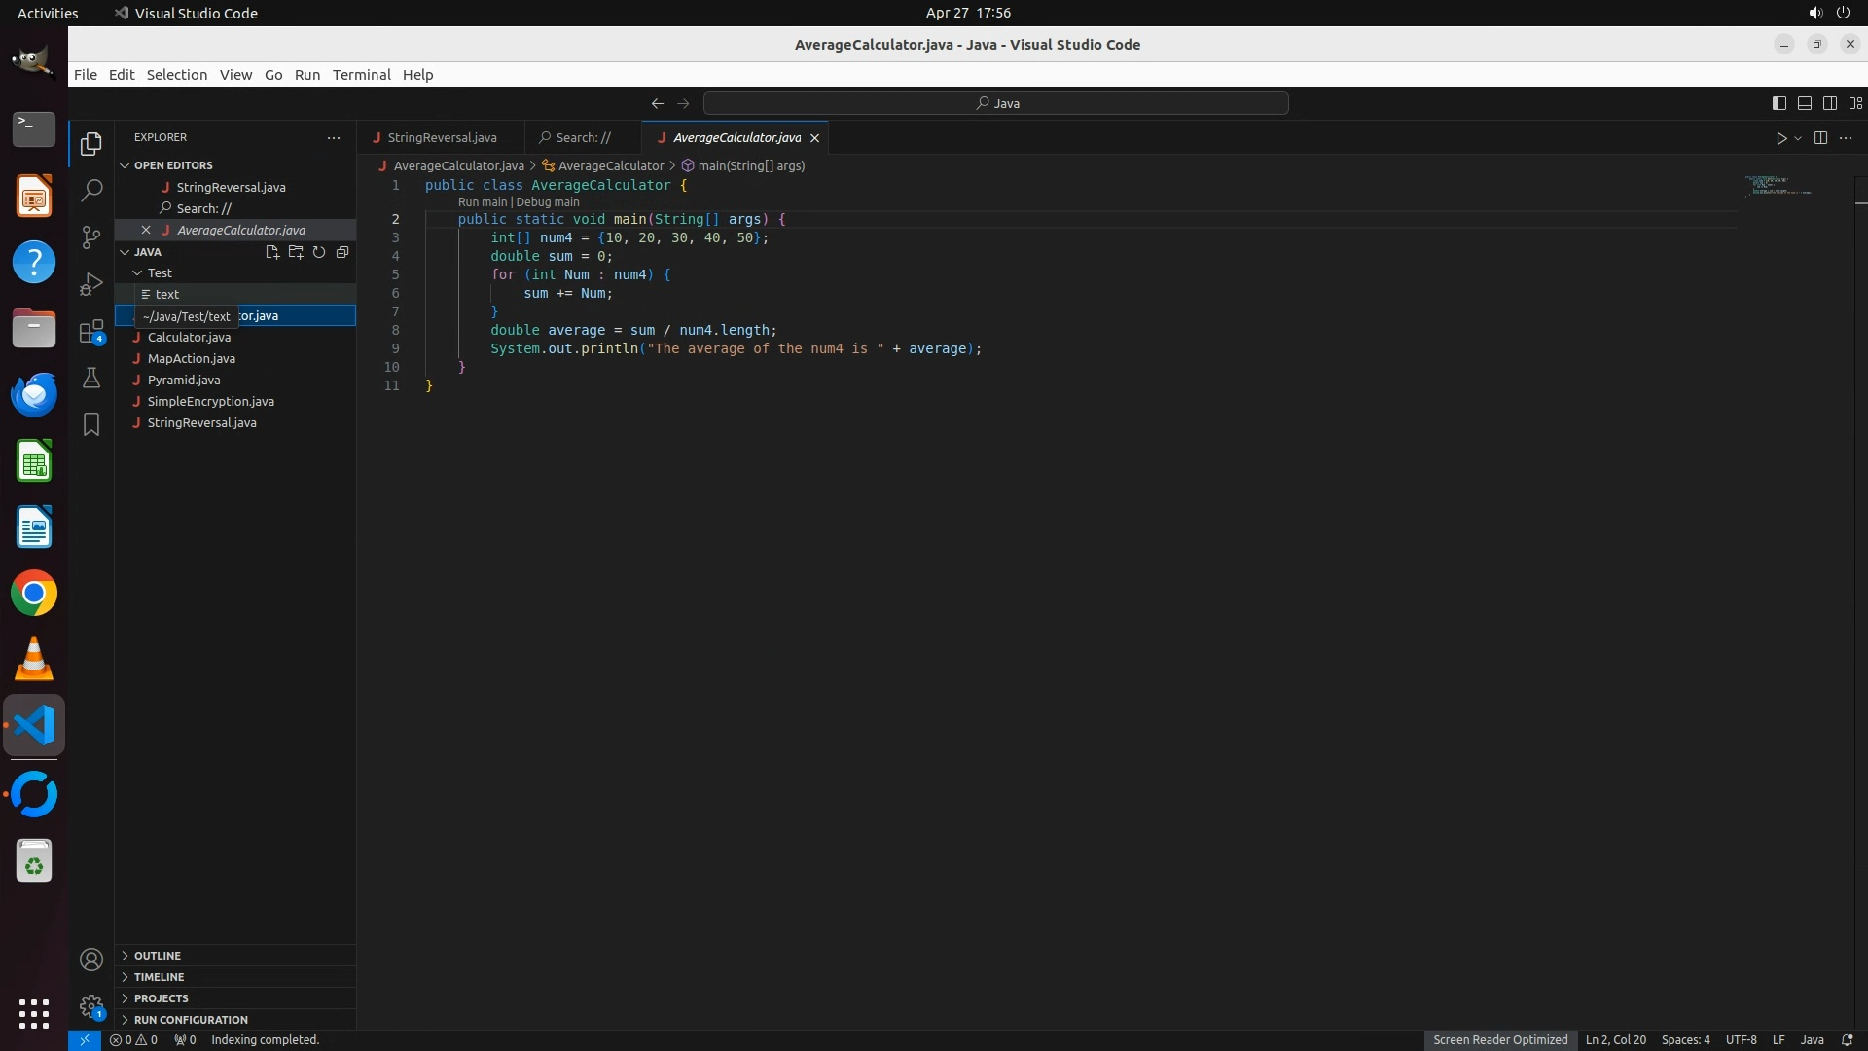Refresh the explorer file tree
The image size is (1868, 1051).
tap(319, 252)
